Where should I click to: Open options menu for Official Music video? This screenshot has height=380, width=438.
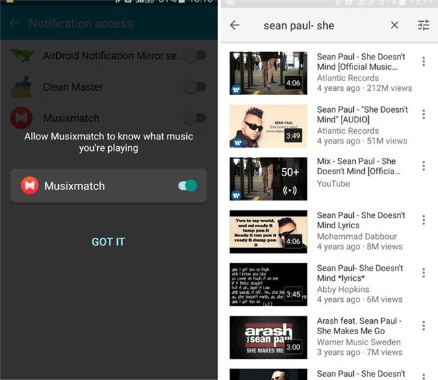point(424,62)
